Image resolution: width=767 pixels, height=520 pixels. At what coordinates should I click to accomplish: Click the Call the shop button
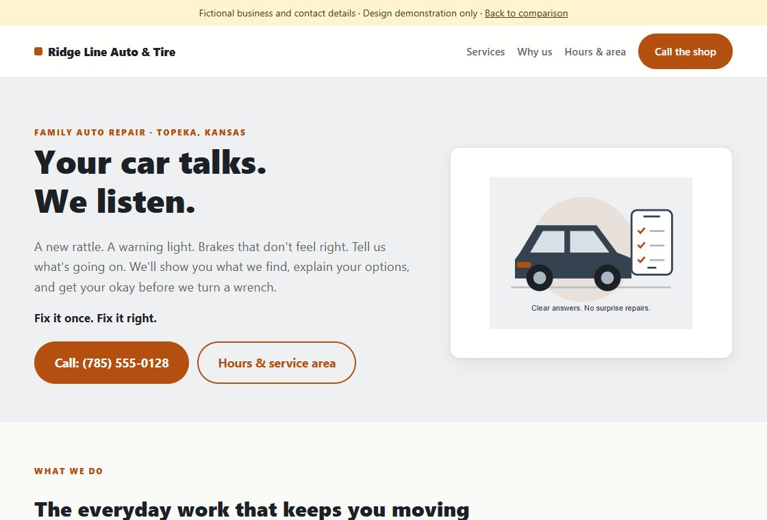coord(686,51)
